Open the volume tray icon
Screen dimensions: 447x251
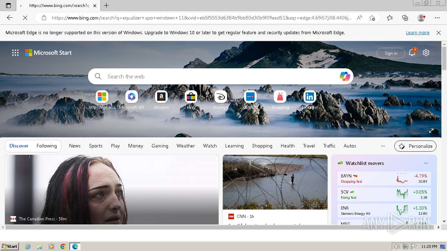[397, 246]
